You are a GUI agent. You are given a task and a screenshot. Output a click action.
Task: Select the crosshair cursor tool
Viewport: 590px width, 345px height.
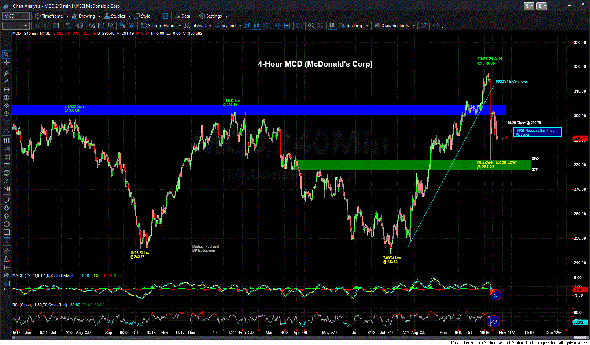[6, 63]
